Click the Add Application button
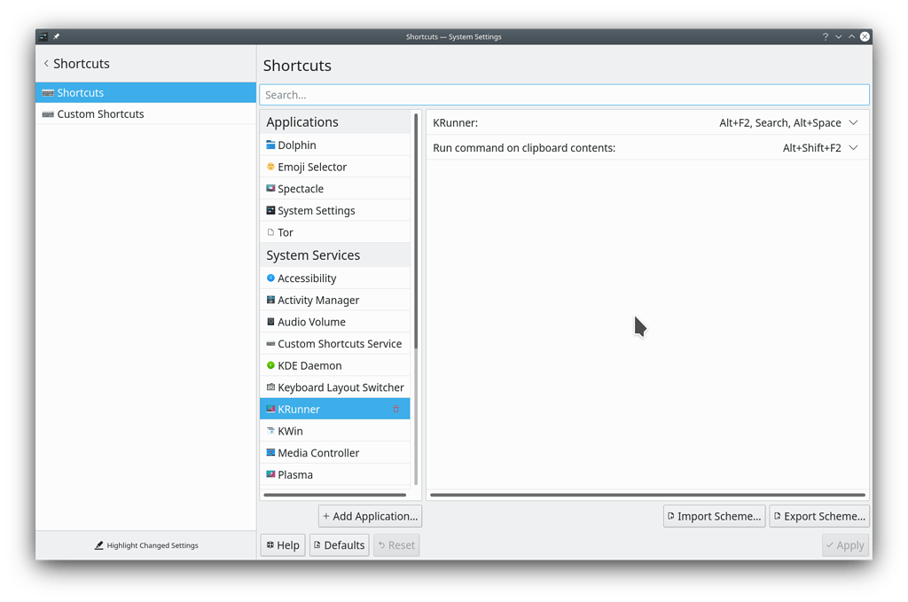Viewport: 908px width, 602px height. [370, 516]
